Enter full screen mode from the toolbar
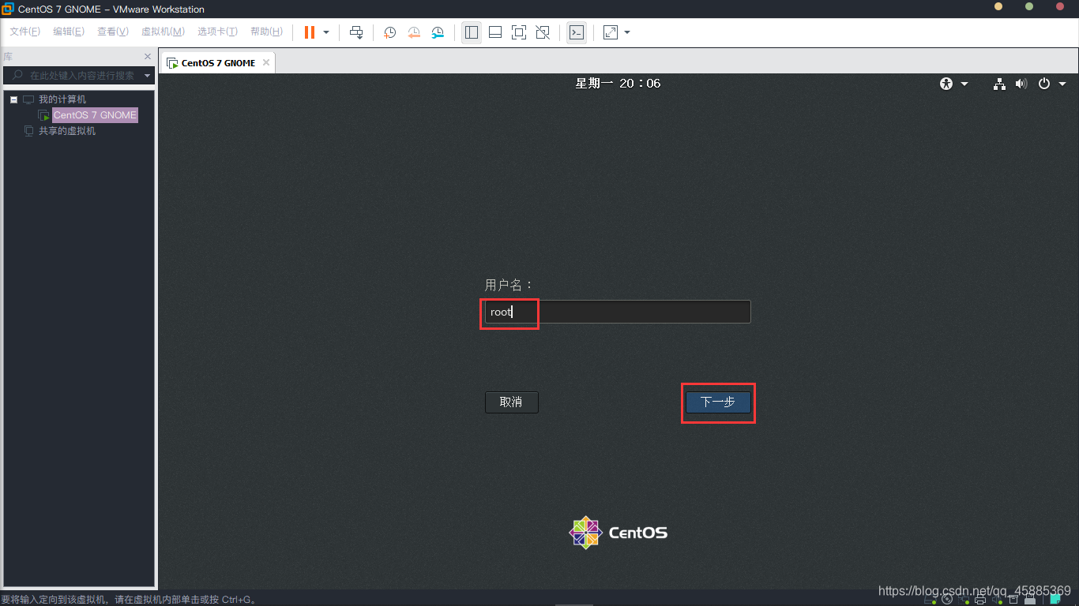Image resolution: width=1079 pixels, height=606 pixels. pyautogui.click(x=519, y=32)
